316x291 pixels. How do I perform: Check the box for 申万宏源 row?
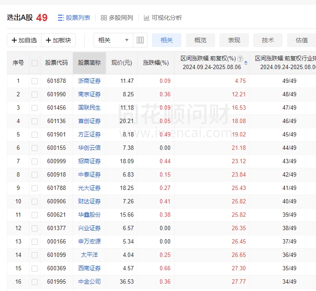pyautogui.click(x=35, y=241)
